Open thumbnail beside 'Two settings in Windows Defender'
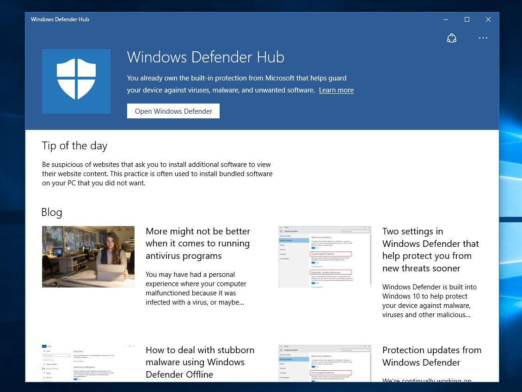The height and width of the screenshot is (392, 522). tap(325, 257)
